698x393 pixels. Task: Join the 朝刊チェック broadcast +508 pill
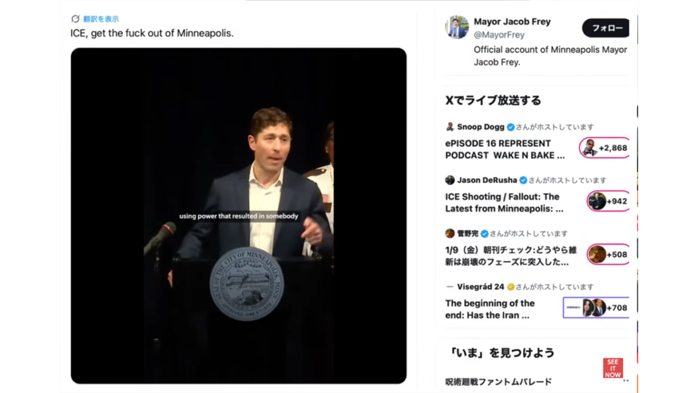[608, 254]
